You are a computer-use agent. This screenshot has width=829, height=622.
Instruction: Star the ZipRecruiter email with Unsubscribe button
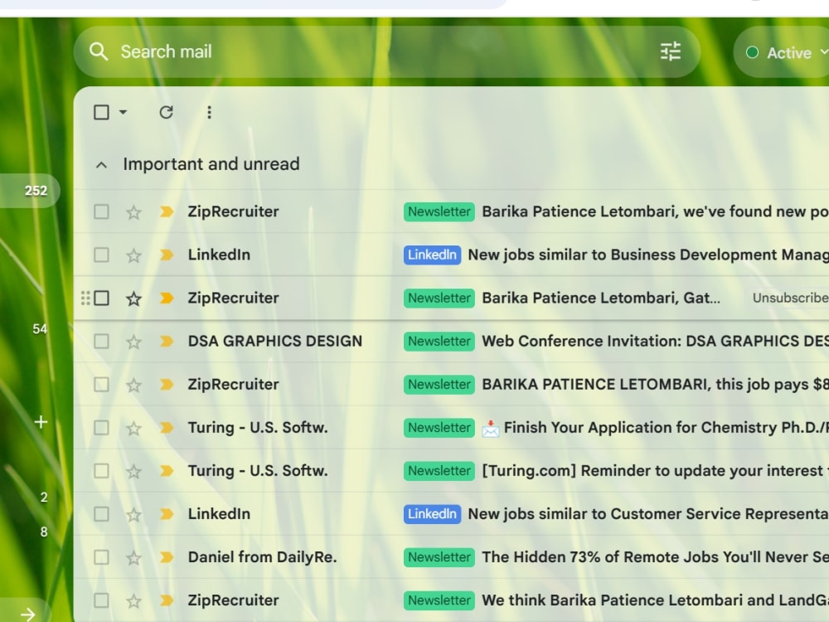point(133,299)
